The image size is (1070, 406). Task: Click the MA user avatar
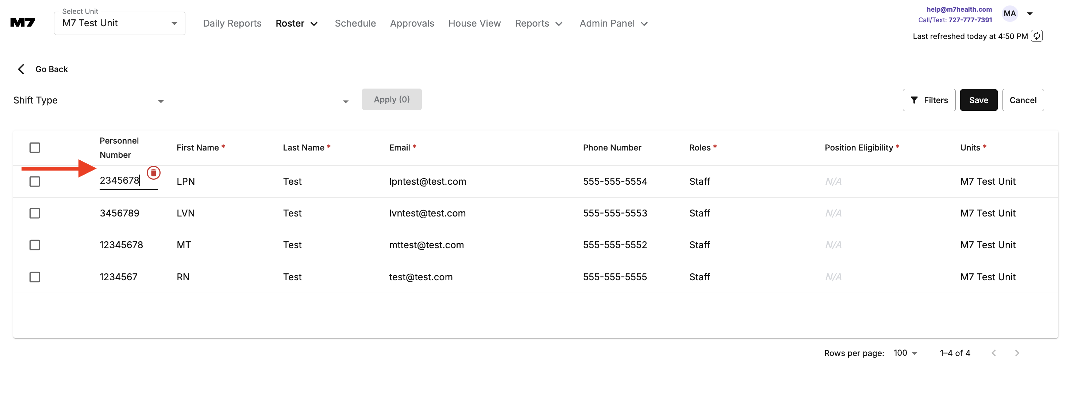(1009, 13)
